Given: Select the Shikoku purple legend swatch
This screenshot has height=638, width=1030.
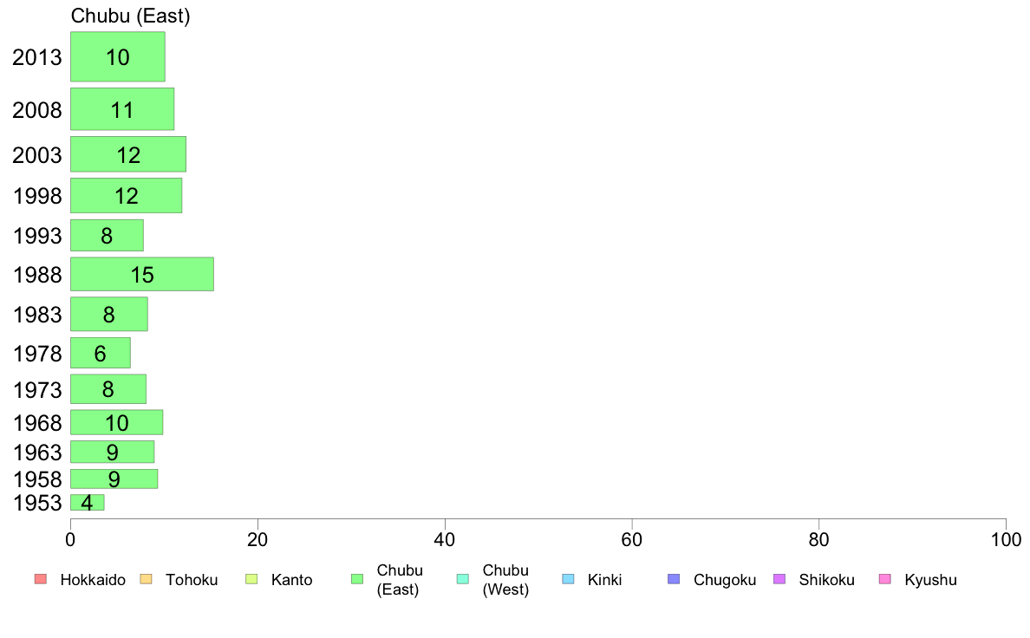Looking at the screenshot, I should [x=779, y=579].
